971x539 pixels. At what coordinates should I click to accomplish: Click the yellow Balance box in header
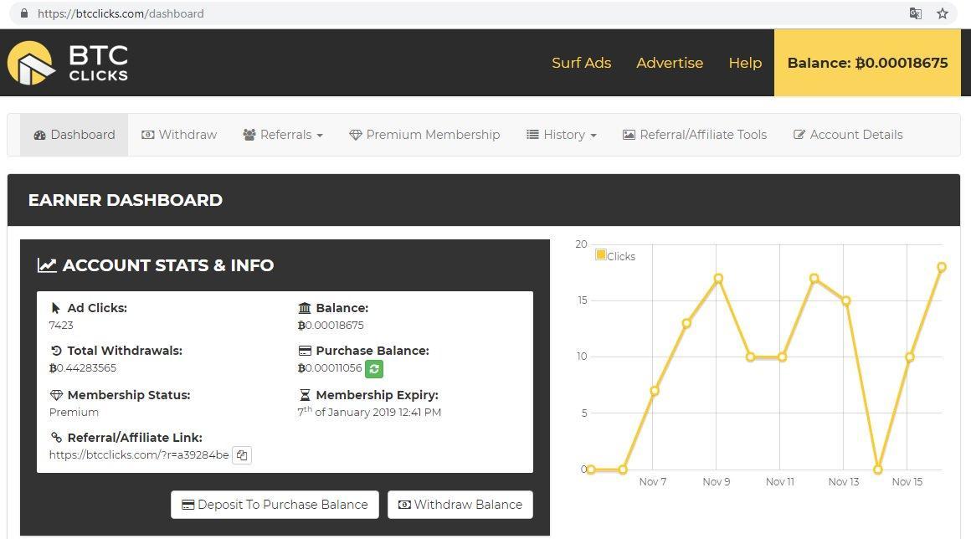867,63
